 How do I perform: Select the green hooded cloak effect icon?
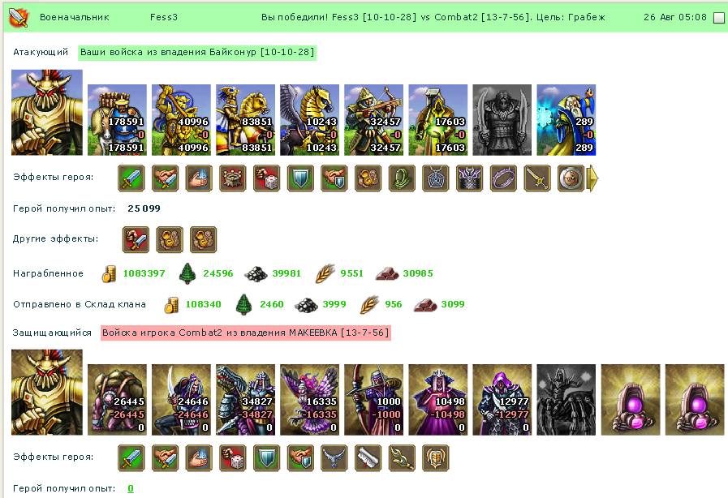(402, 178)
